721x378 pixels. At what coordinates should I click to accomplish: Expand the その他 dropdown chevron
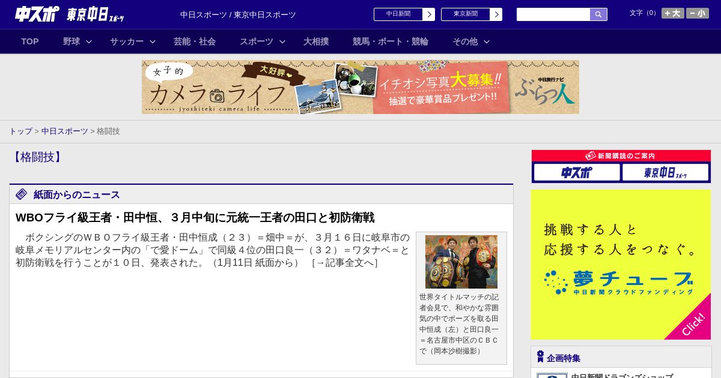(487, 41)
